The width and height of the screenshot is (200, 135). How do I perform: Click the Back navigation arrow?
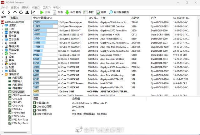(x=3, y=12)
